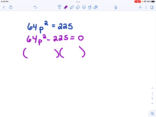Undo the last stroke
The image size is (156, 117).
point(35,7)
